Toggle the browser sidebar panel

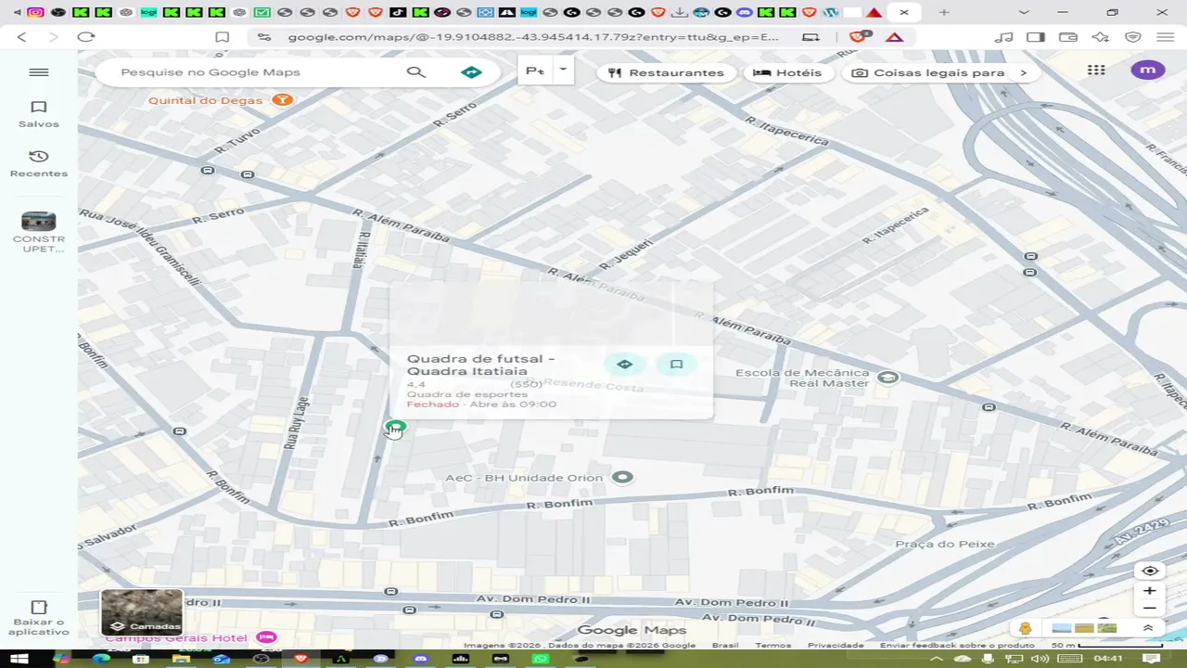pyautogui.click(x=1036, y=37)
